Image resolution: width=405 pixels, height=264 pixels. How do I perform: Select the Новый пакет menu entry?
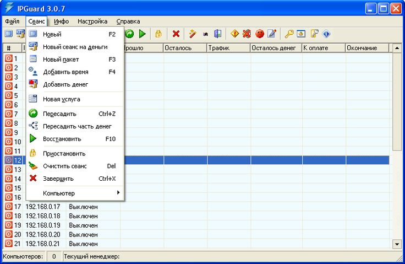tap(75, 60)
